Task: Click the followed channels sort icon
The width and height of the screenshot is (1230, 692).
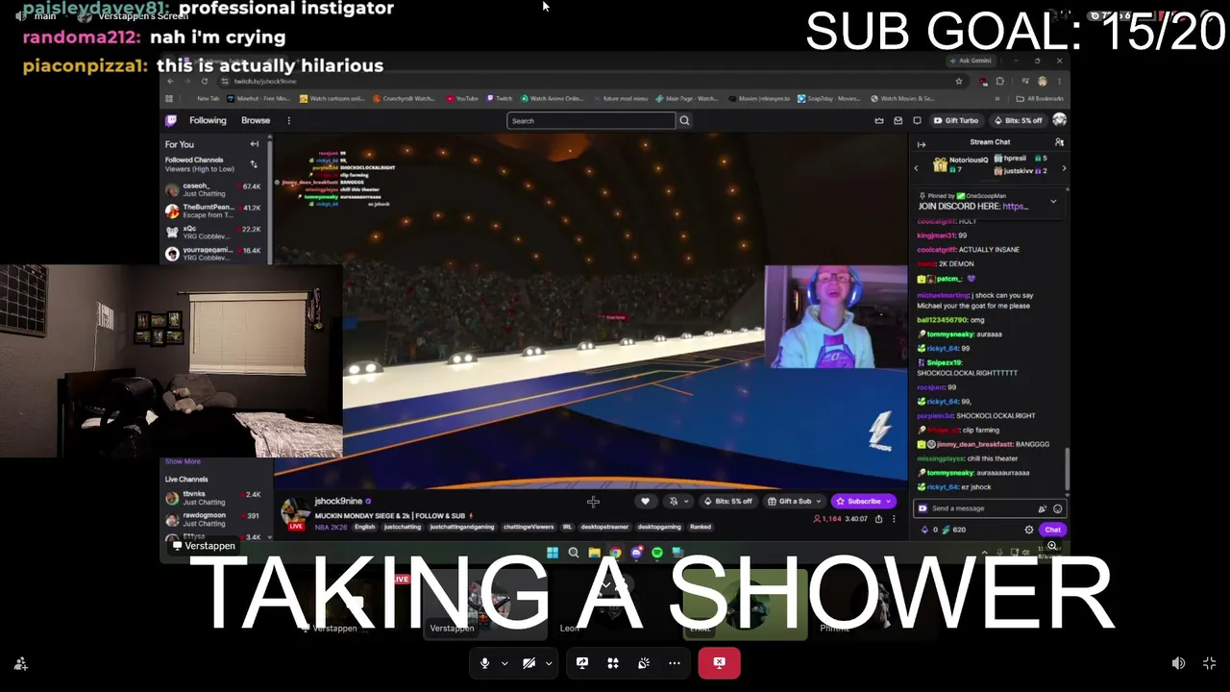Action: click(254, 164)
